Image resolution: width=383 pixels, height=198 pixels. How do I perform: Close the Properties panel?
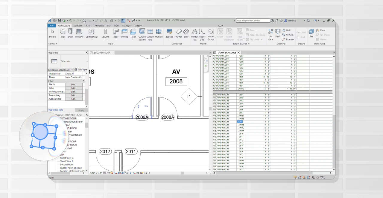pos(87,53)
